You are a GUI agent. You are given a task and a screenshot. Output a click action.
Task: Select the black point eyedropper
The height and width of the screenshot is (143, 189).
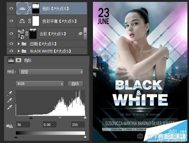click(x=10, y=93)
